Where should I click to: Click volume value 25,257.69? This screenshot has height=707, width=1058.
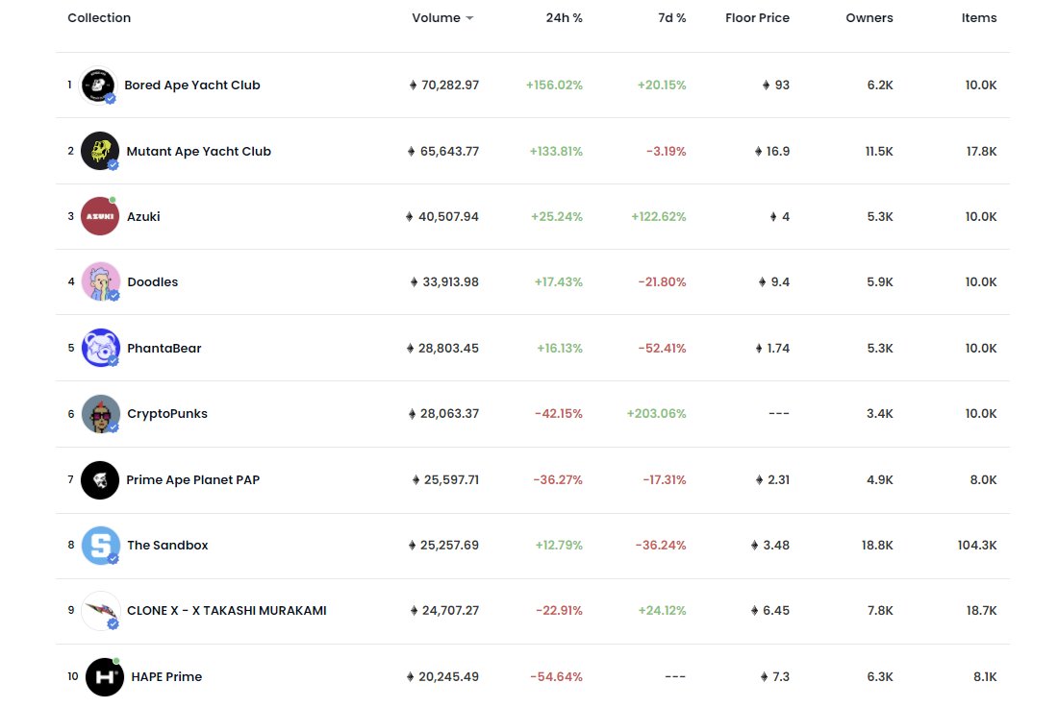pyautogui.click(x=449, y=546)
